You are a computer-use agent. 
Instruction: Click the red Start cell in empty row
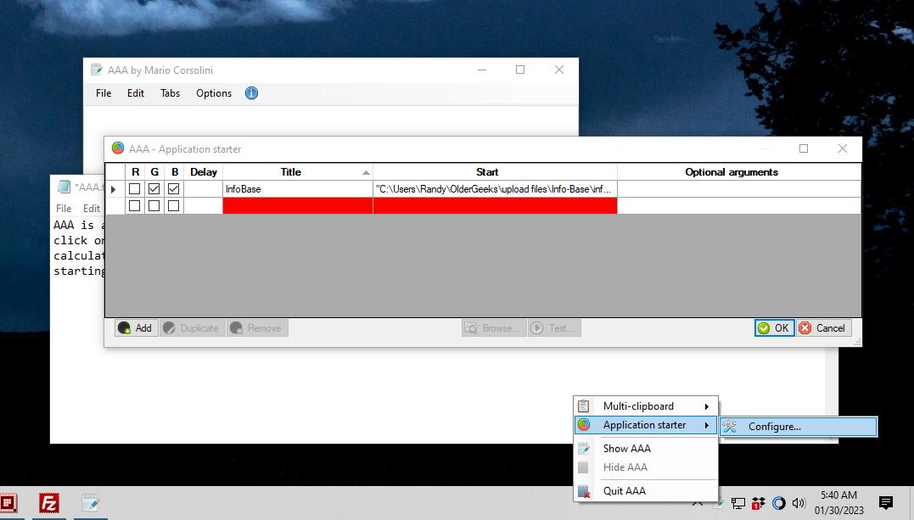(x=495, y=206)
